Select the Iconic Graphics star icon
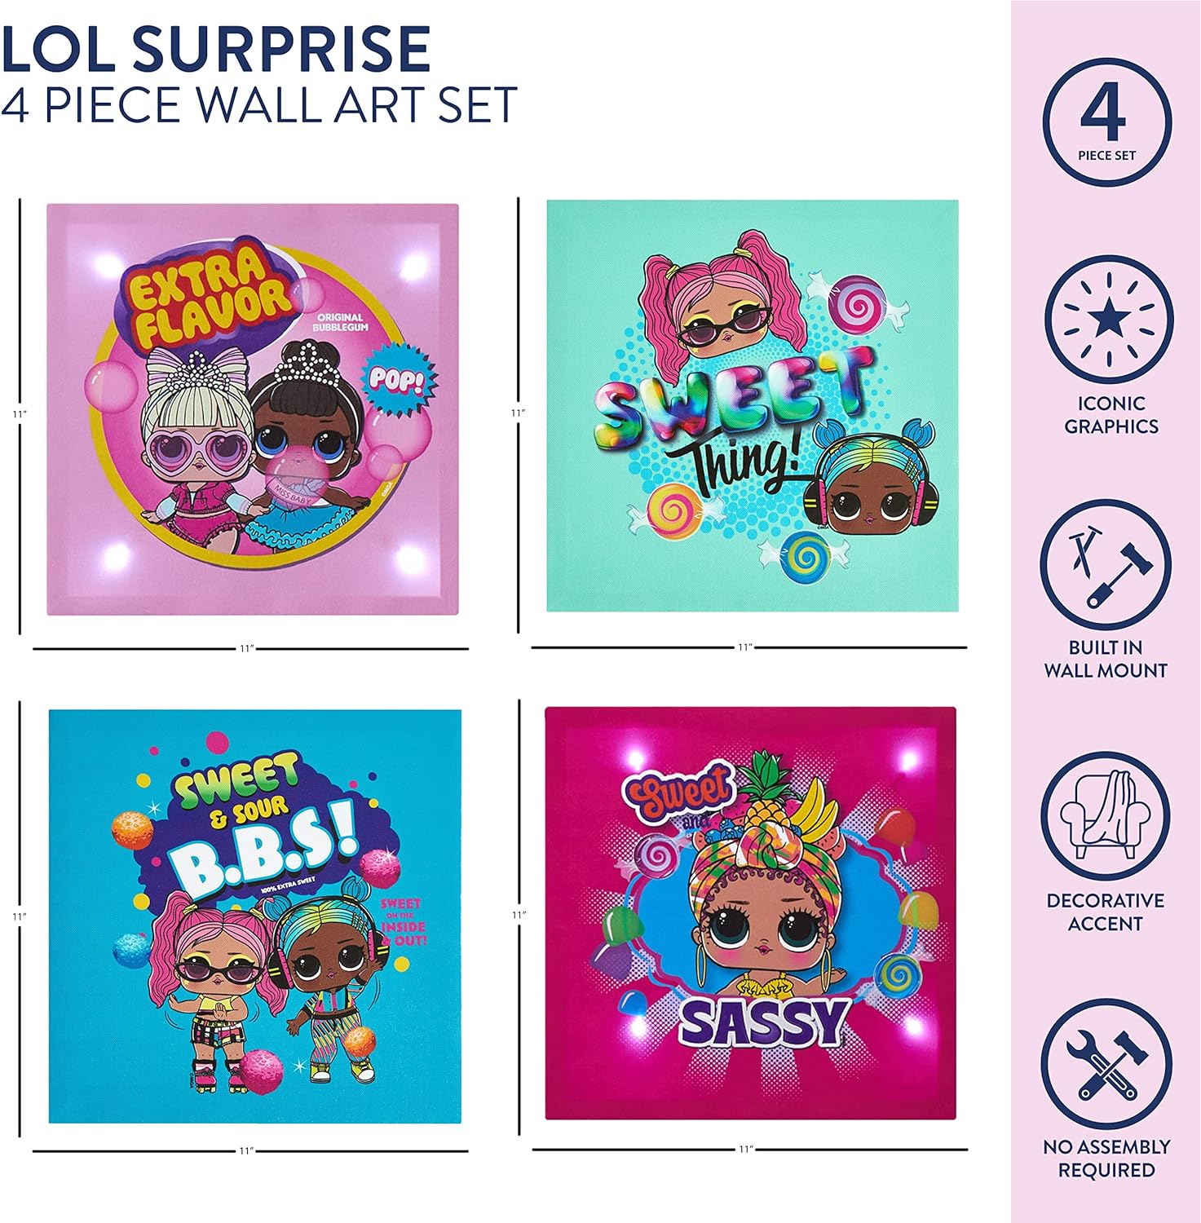1201x1223 pixels. (1109, 320)
